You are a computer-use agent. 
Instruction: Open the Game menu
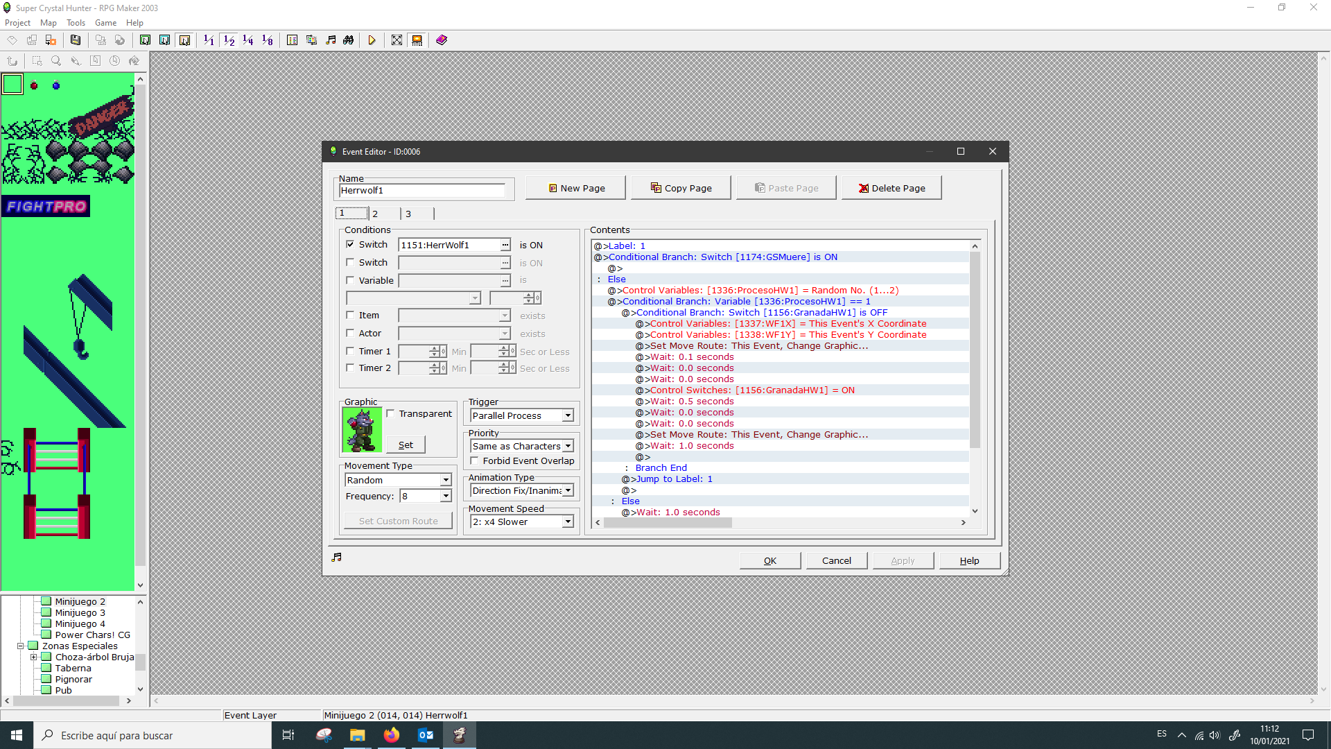[105, 22]
